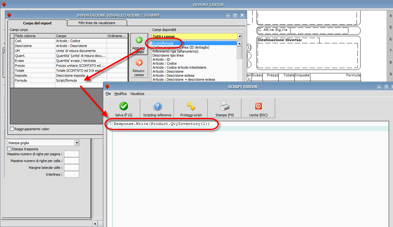Image resolution: width=393 pixels, height=227 pixels.
Task: Open the File menu in Script Editor
Action: 108,94
